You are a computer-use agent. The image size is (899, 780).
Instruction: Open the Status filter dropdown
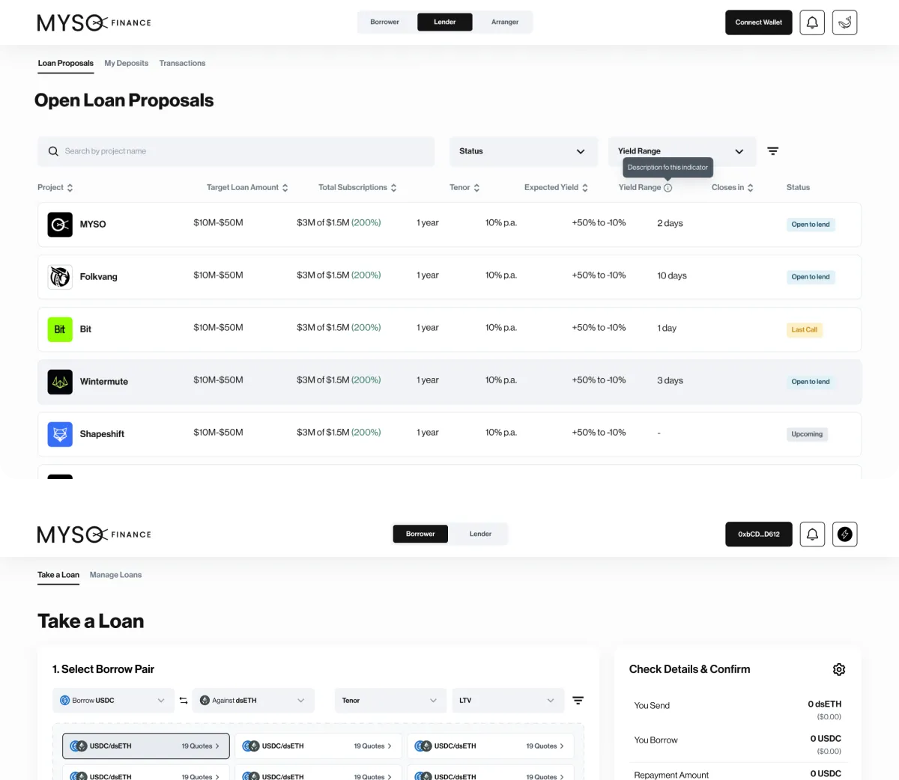point(523,151)
